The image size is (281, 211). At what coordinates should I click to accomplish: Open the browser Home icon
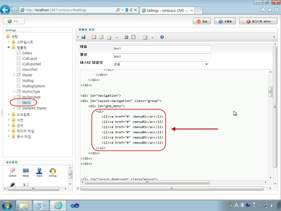pyautogui.click(x=263, y=10)
